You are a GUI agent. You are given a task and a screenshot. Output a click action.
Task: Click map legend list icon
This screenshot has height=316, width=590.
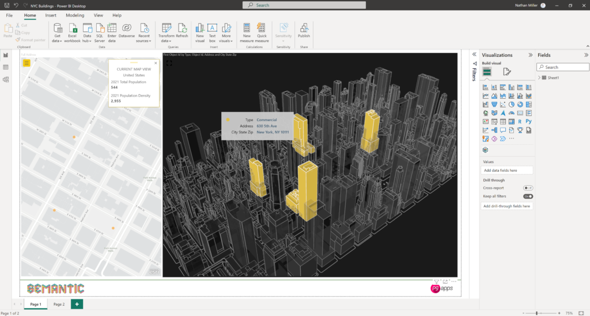pyautogui.click(x=27, y=63)
